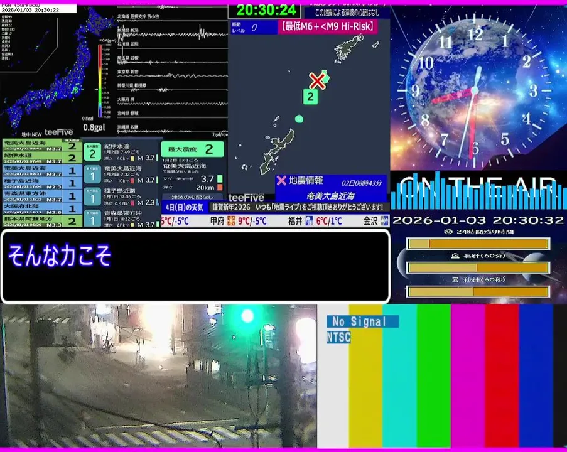The height and width of the screenshot is (452, 567).
Task: Click the analog space clock face
Action: tap(475, 90)
